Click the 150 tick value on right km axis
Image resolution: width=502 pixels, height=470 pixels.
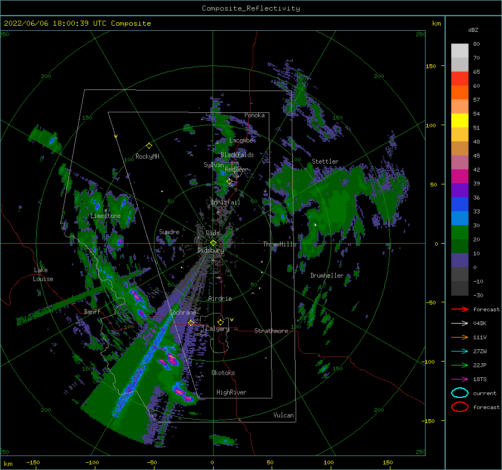[431, 66]
